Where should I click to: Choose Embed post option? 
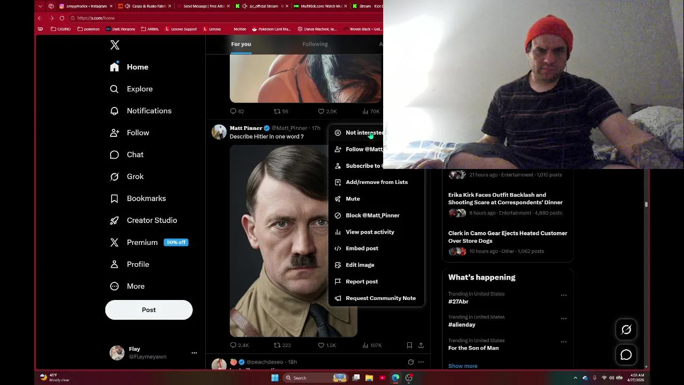coord(376,249)
